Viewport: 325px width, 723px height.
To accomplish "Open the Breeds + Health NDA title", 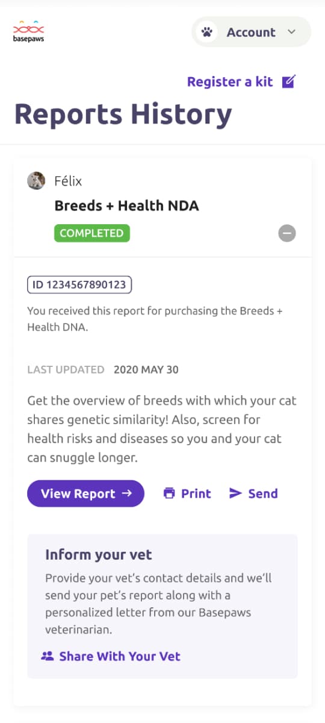I will point(126,206).
